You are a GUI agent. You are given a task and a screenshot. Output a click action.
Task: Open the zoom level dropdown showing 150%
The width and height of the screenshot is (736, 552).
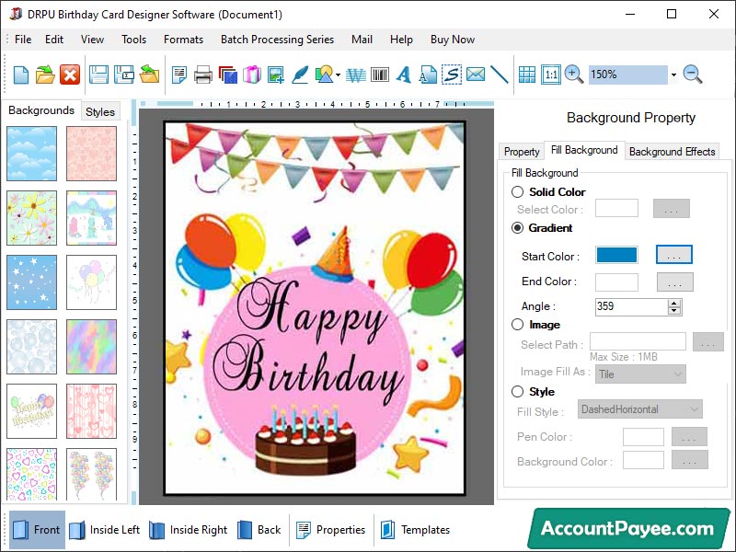(673, 75)
